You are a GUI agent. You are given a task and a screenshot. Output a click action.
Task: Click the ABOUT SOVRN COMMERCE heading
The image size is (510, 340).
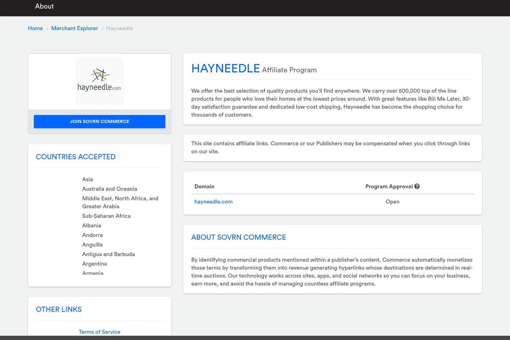[x=239, y=237]
